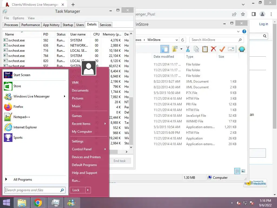
Task: Click the Cut scissors icon in WinStore toolbar
Action: (x=188, y=49)
